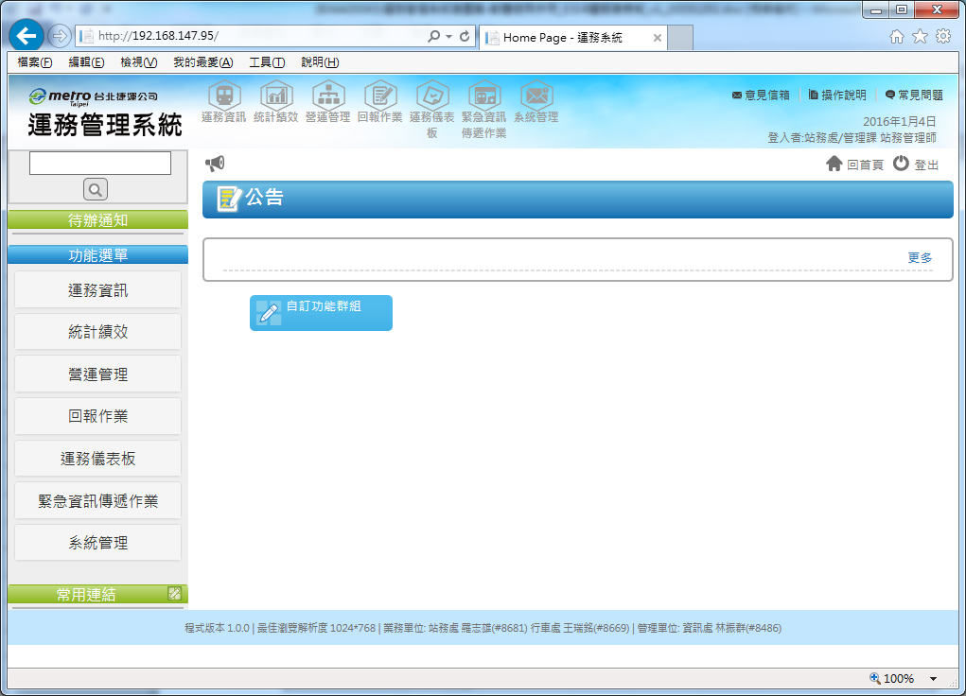Open the 回報作業 report icon
Screen dimensions: 966x696
[380, 96]
